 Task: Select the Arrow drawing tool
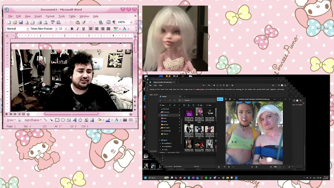click(51, 120)
